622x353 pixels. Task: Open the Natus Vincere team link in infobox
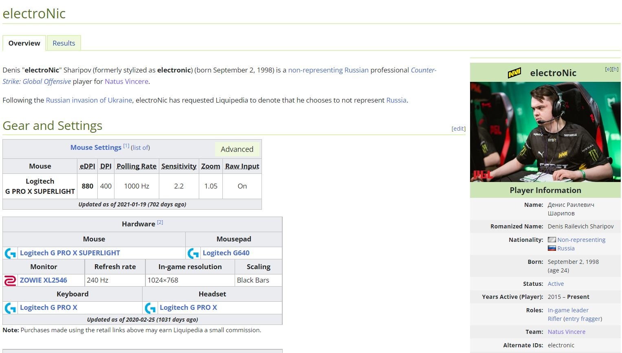566,332
